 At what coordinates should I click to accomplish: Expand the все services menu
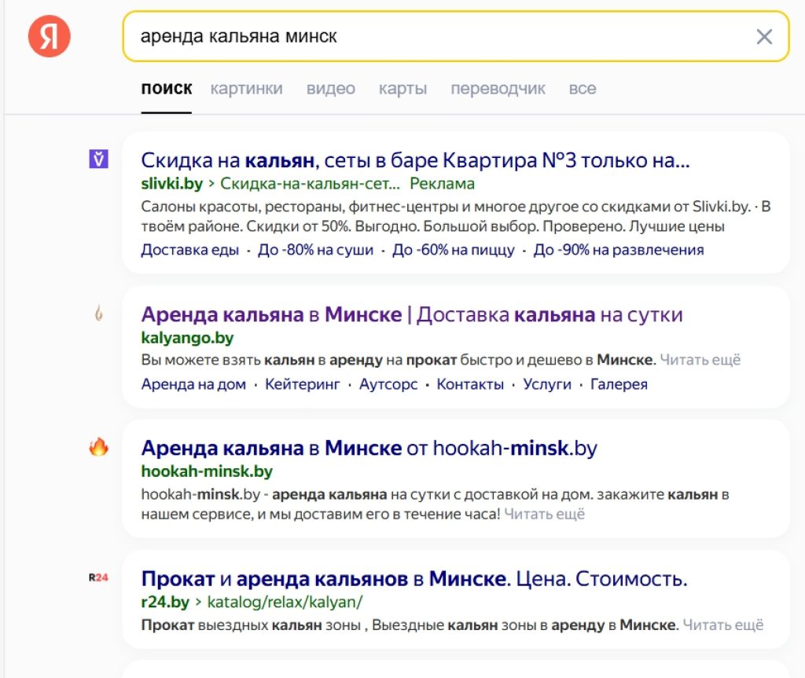[582, 89]
